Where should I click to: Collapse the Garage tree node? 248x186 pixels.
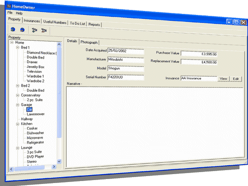point(17,105)
